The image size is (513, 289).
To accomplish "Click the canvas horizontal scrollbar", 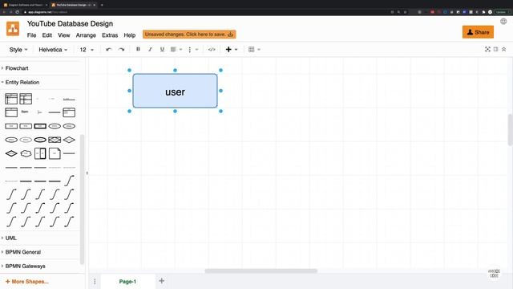I will (261, 271).
